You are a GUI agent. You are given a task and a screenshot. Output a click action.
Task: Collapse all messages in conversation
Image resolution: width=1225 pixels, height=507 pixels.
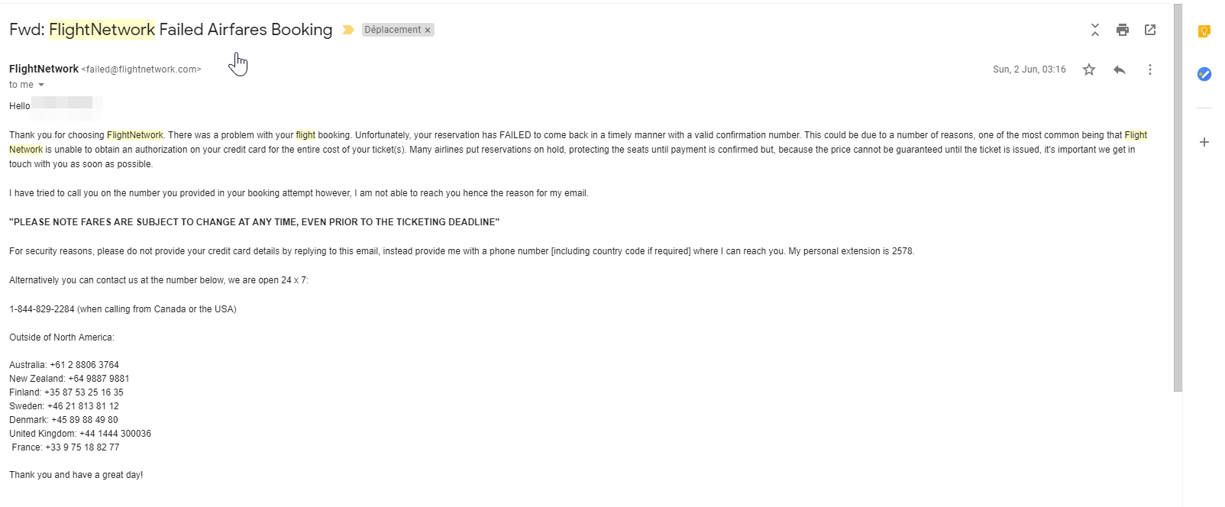pyautogui.click(x=1095, y=30)
